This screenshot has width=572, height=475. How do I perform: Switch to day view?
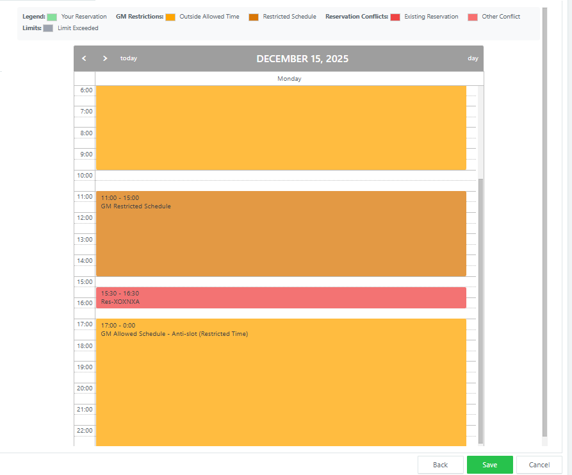coord(473,58)
